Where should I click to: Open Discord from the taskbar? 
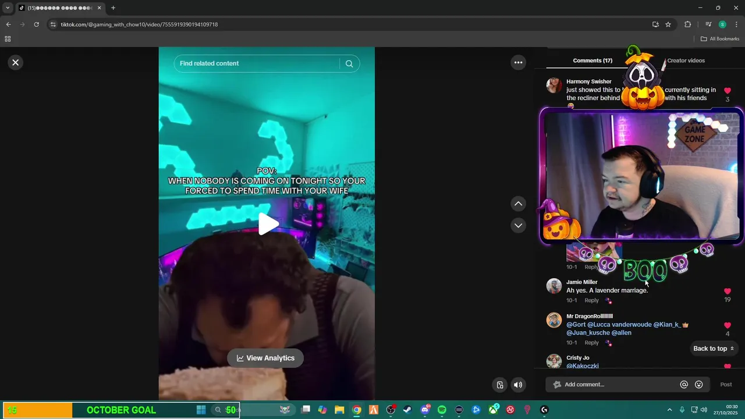point(425,410)
